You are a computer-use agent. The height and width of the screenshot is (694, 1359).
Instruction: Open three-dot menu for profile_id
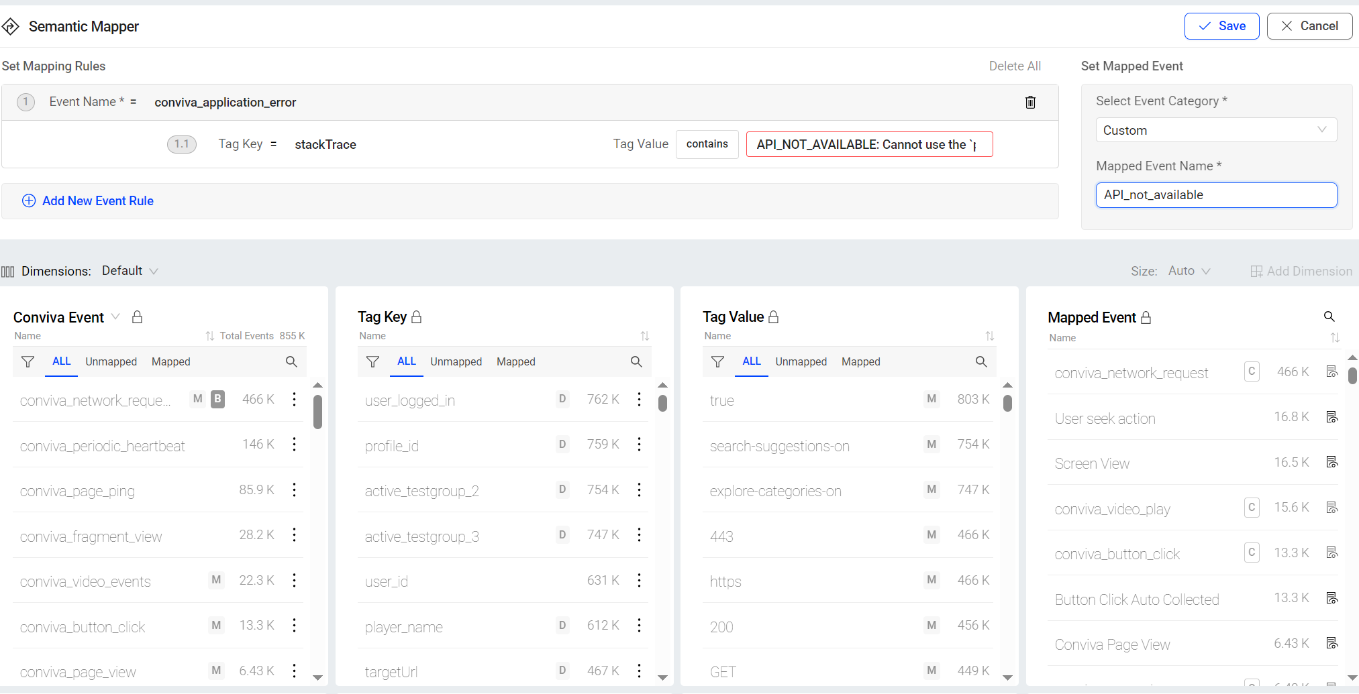tap(639, 445)
